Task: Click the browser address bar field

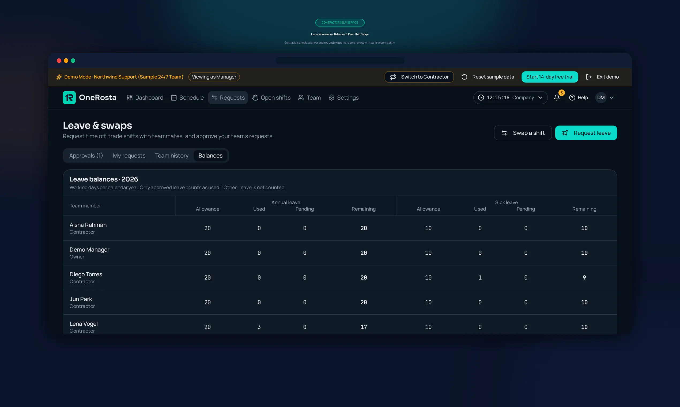Action: [340, 61]
